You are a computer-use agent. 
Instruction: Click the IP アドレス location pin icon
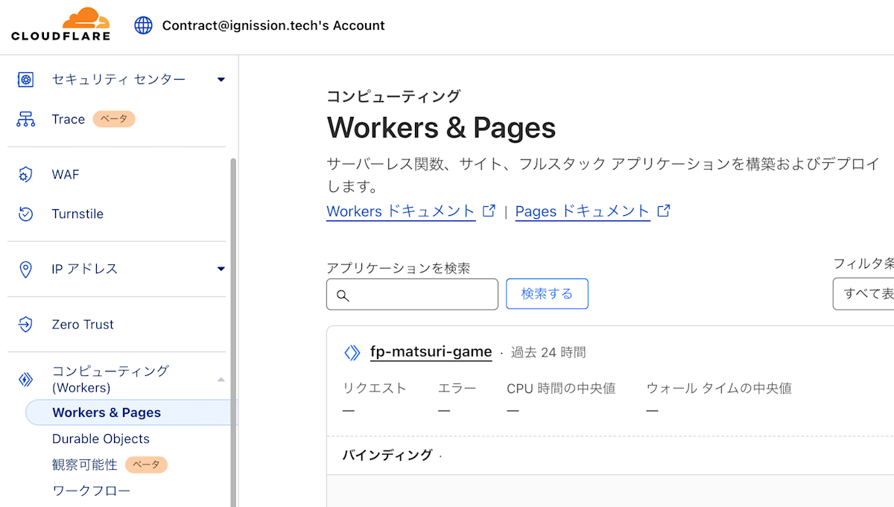pyautogui.click(x=25, y=269)
